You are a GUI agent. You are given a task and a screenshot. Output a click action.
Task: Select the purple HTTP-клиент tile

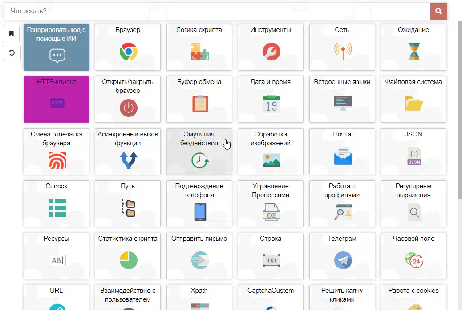57,100
